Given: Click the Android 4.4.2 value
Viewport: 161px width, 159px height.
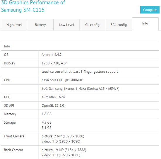Looking at the screenshot, I should (x=52, y=55).
